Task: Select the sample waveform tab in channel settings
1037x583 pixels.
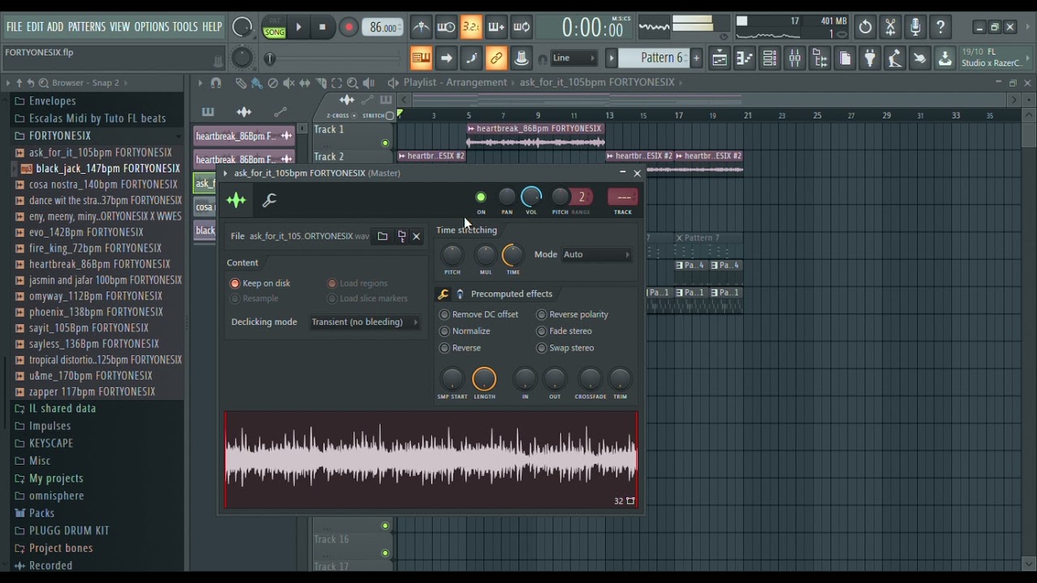Action: click(236, 200)
